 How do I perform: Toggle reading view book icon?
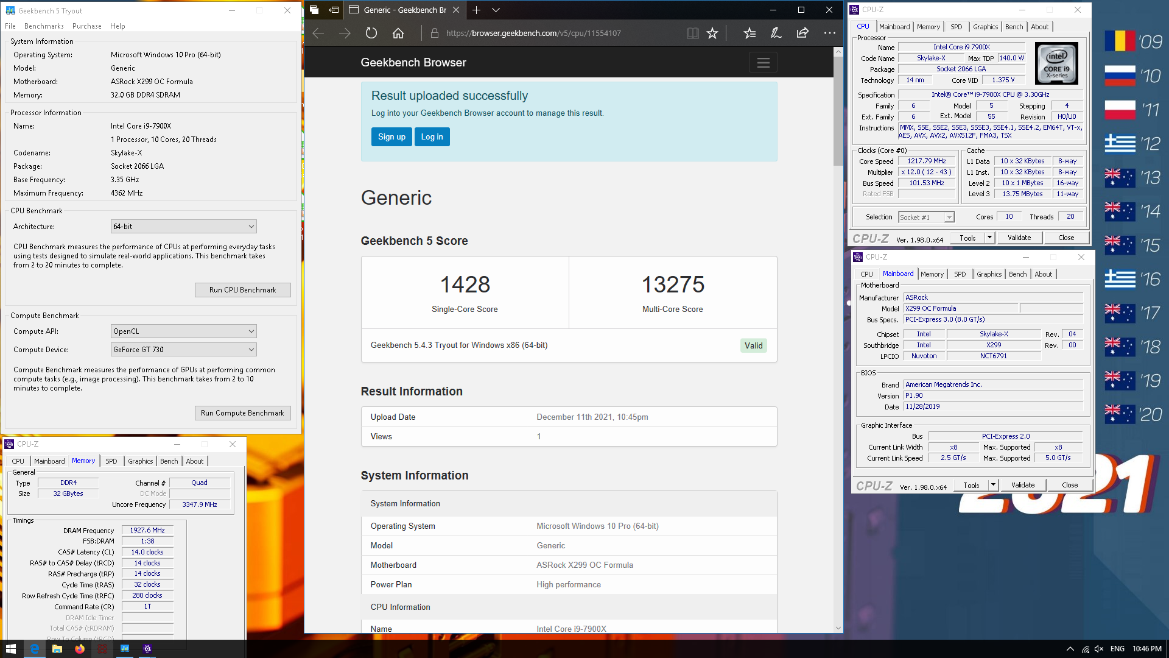[x=692, y=34]
